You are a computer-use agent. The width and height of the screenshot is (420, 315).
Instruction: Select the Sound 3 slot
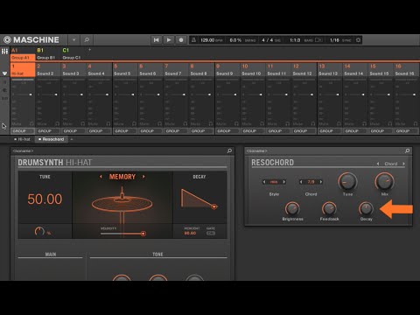pyautogui.click(x=74, y=70)
